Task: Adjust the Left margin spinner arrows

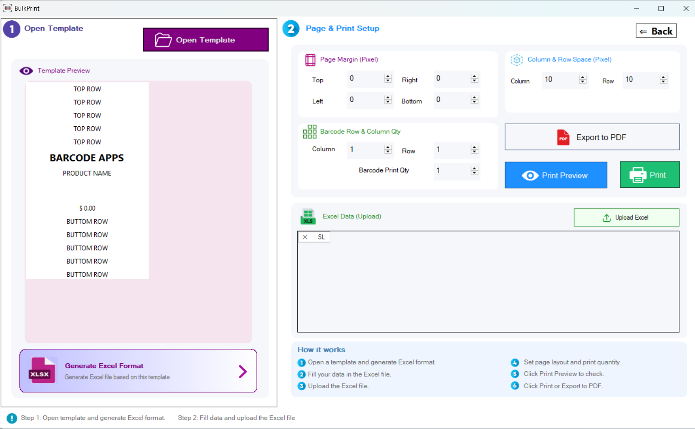Action: coord(388,100)
